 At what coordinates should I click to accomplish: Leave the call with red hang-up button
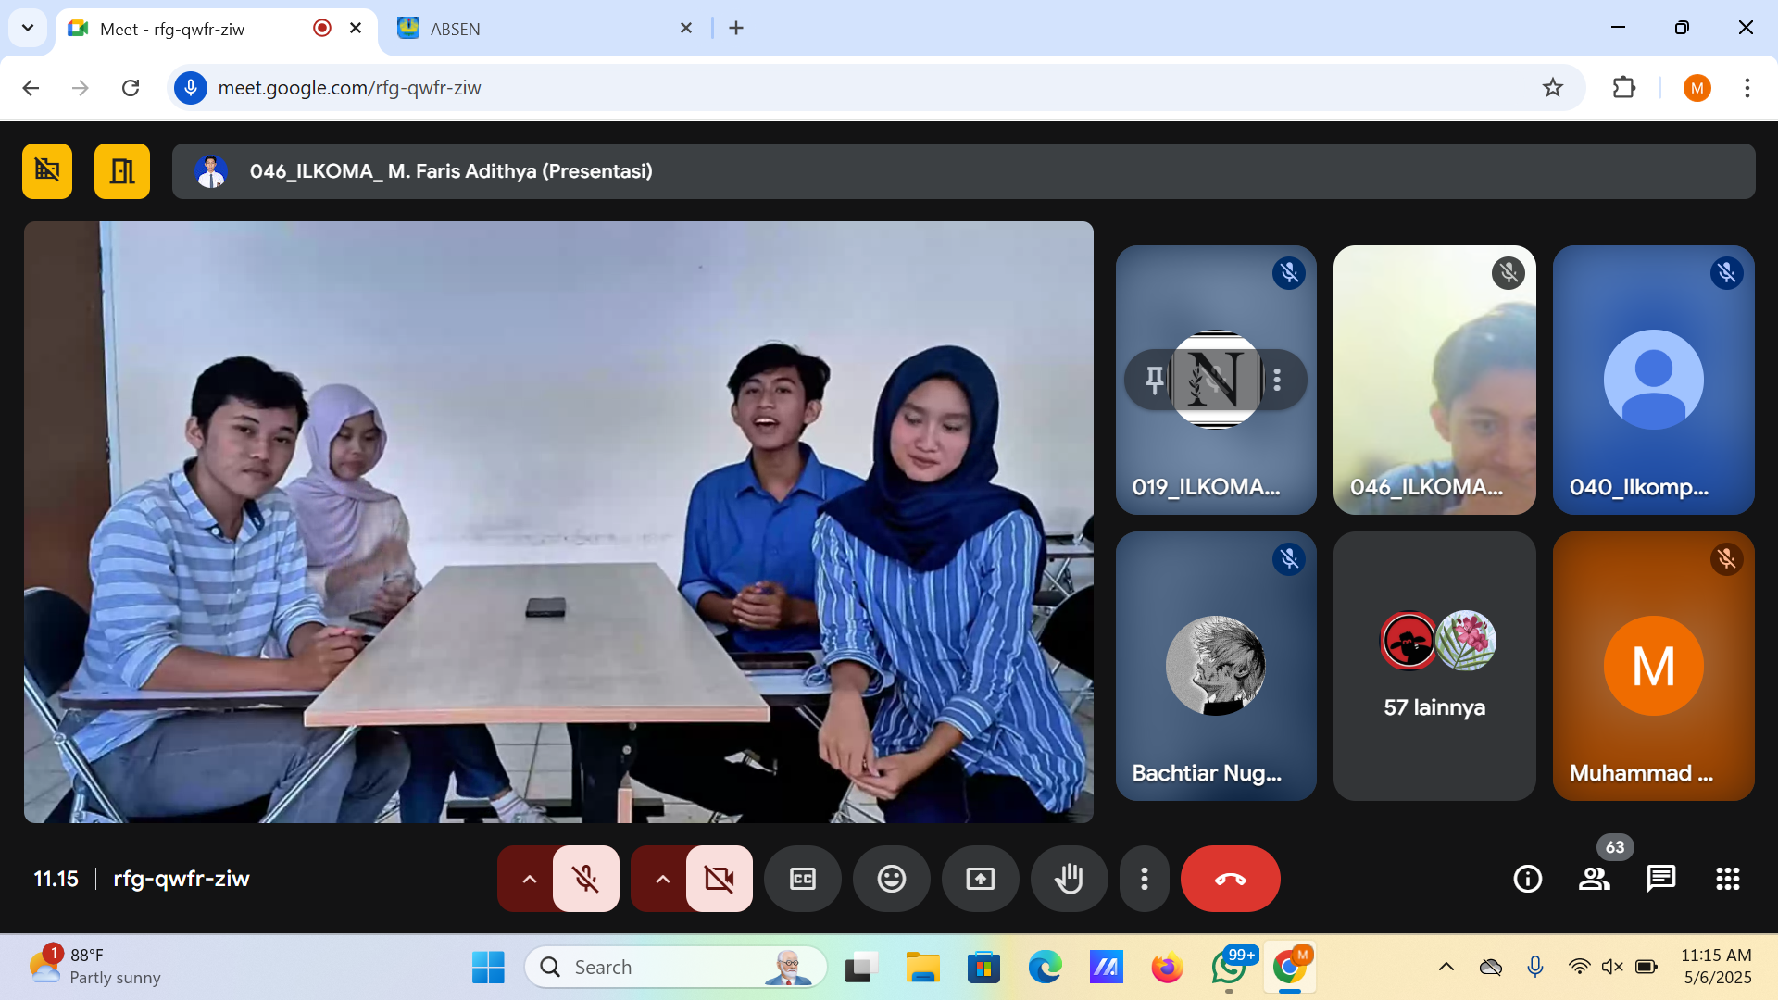pyautogui.click(x=1230, y=879)
